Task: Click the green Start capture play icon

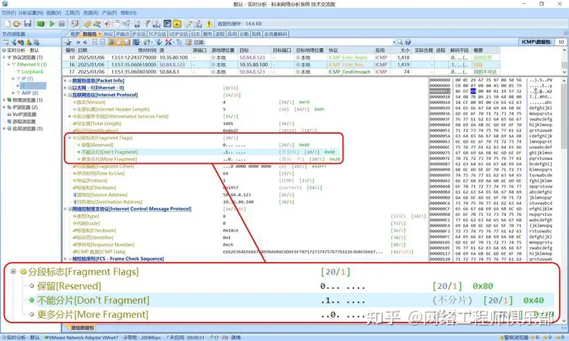Action: click(52, 24)
